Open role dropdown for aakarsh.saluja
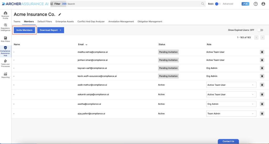The image size is (269, 144). 231,94
